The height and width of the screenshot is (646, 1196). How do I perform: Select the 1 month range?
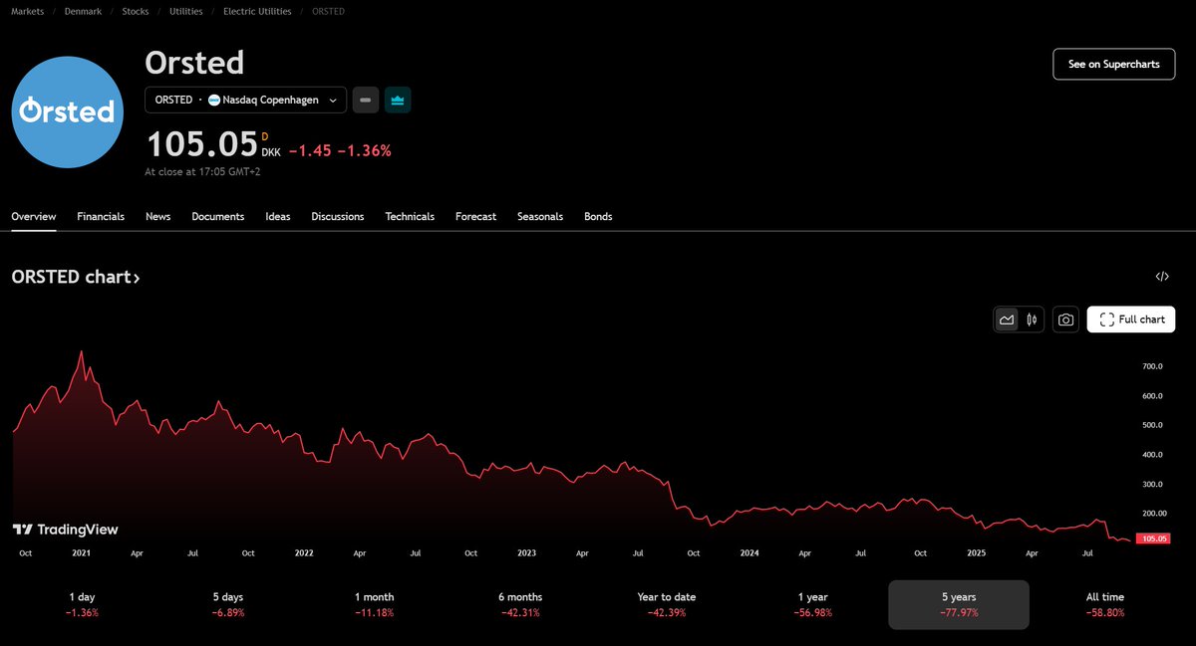click(374, 604)
